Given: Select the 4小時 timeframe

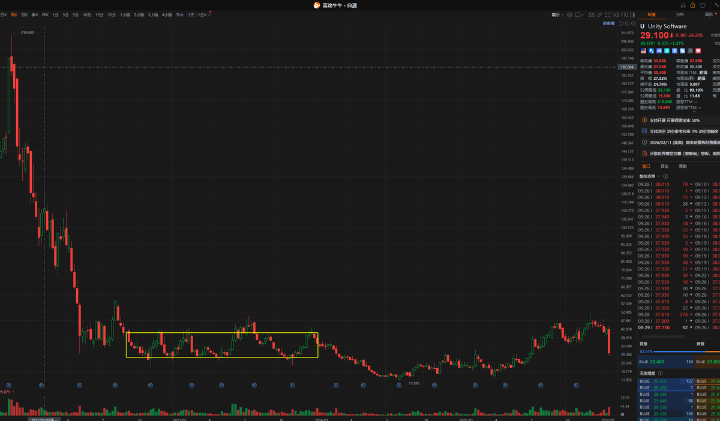Looking at the screenshot, I should tap(167, 14).
